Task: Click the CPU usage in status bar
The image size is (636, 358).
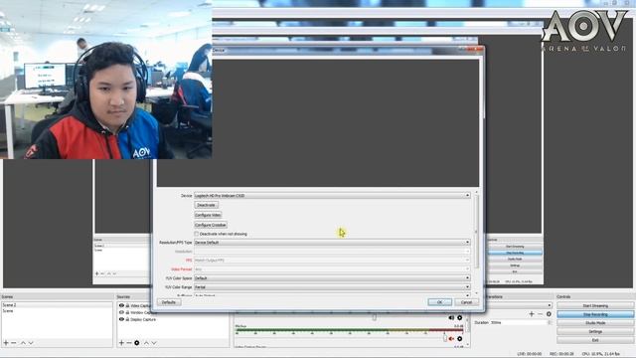Action: coord(600,354)
